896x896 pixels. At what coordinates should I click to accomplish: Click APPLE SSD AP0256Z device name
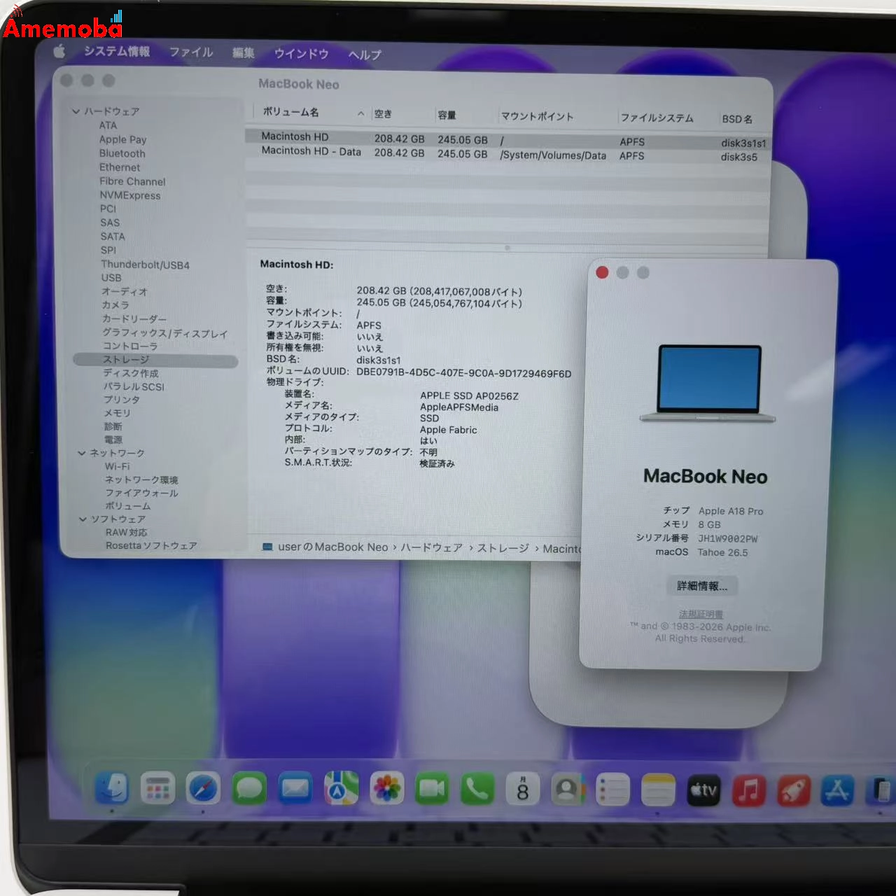tap(469, 395)
